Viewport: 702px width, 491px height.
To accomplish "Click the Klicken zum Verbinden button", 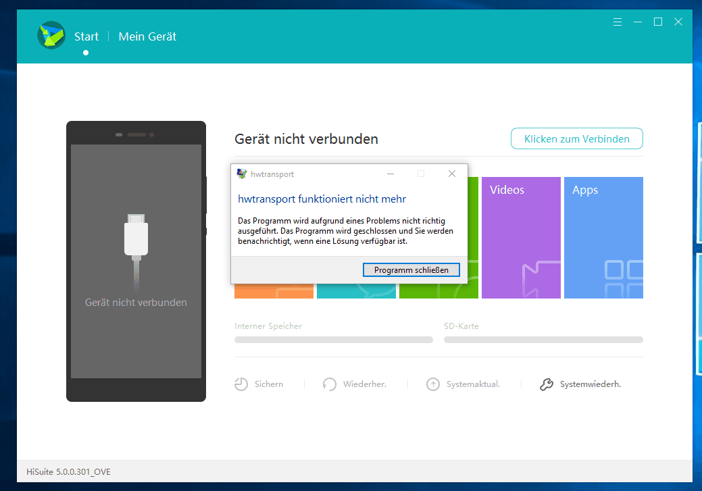I will [x=576, y=139].
